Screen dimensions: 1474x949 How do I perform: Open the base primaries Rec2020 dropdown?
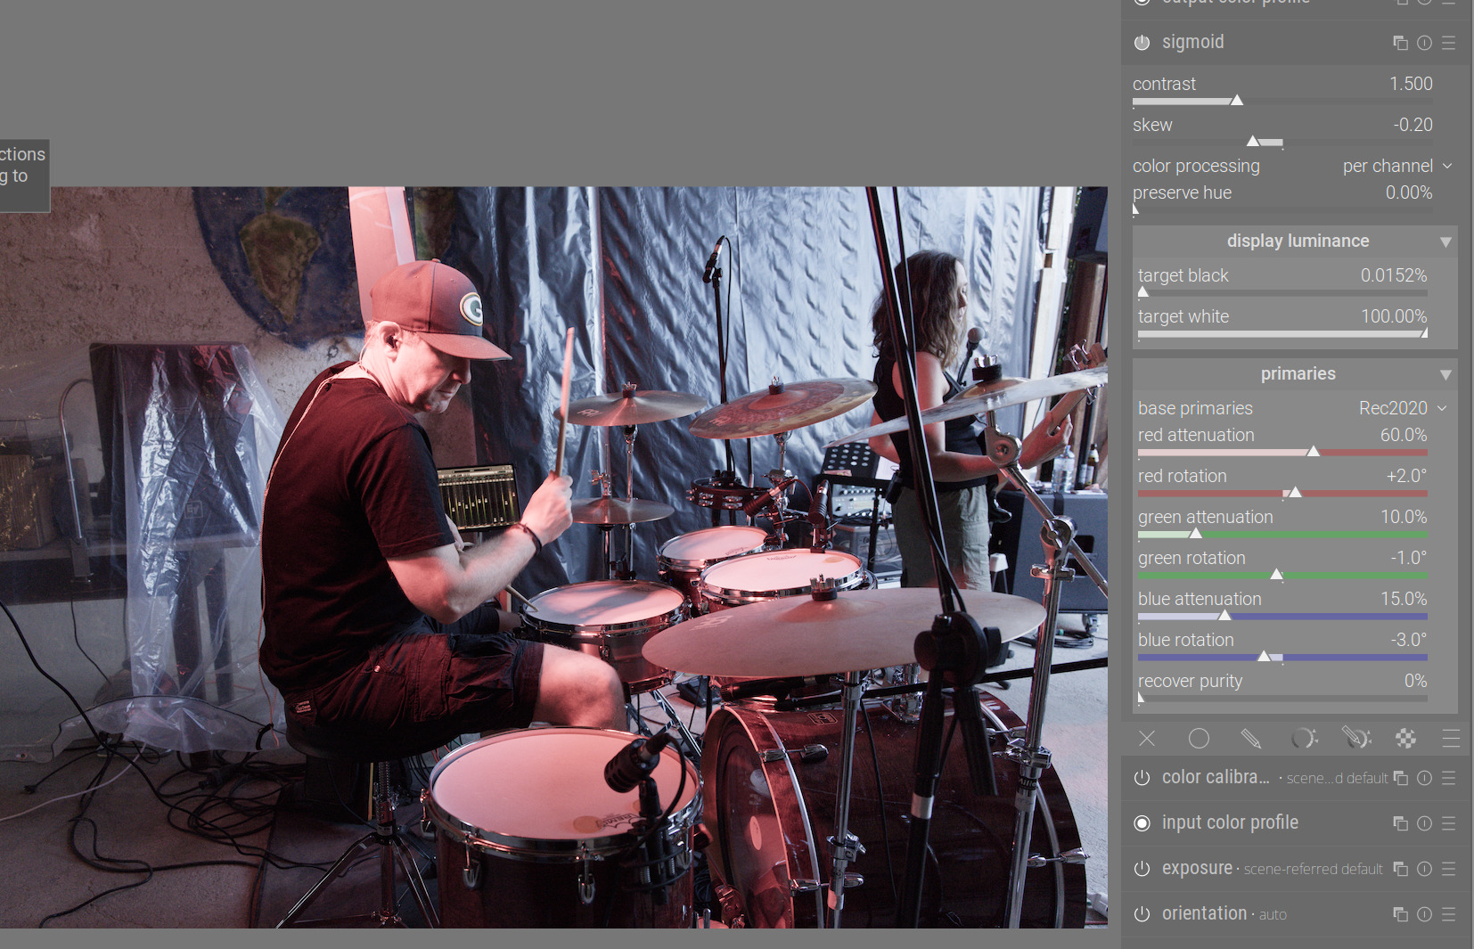(x=1403, y=408)
